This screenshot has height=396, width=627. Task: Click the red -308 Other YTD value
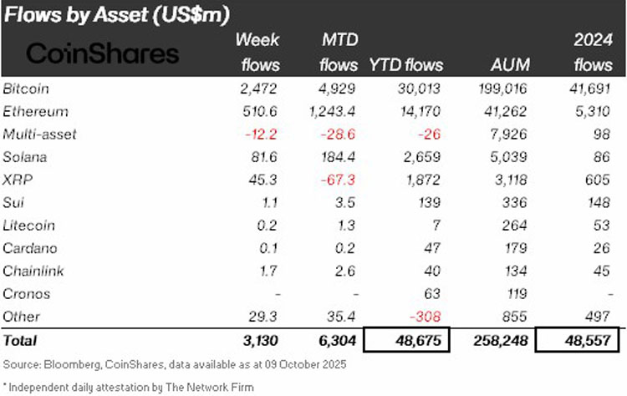tap(426, 317)
